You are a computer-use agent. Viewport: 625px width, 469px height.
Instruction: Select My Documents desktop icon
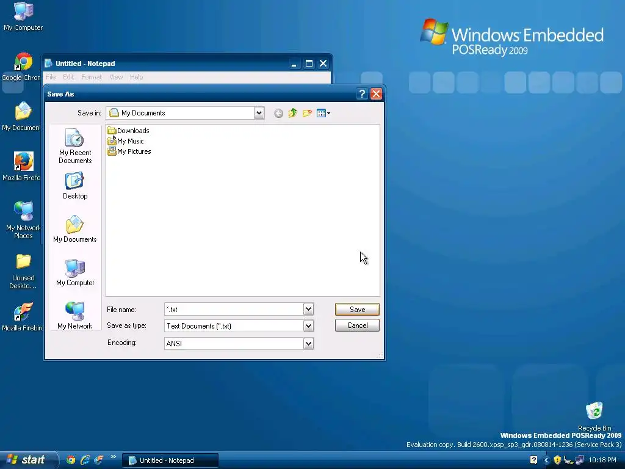(x=21, y=117)
